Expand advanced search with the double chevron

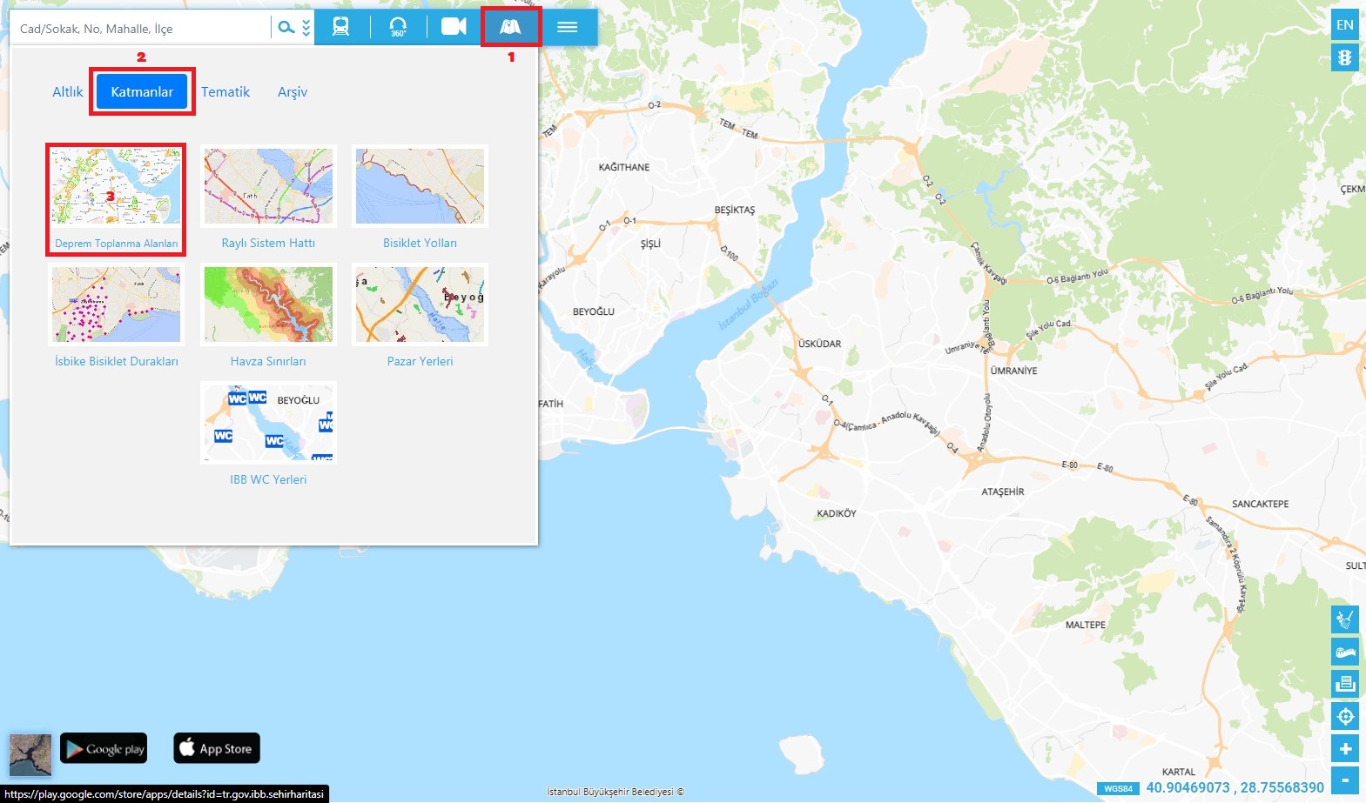(306, 28)
